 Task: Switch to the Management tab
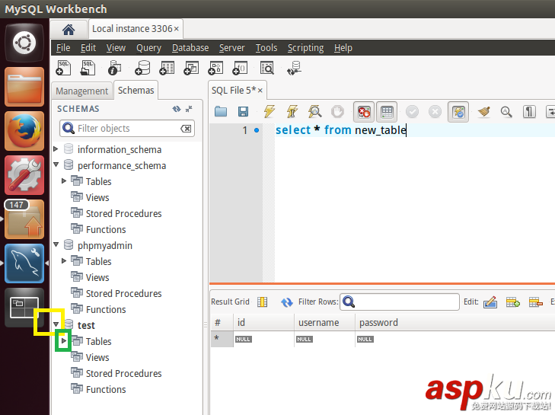[81, 91]
